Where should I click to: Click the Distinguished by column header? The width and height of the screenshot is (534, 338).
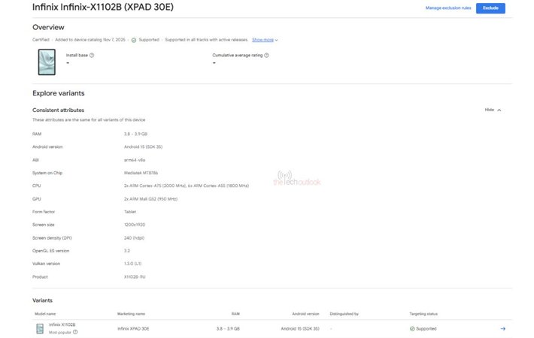click(x=344, y=314)
